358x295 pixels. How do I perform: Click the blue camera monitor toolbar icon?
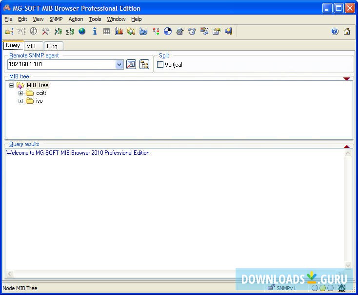(x=143, y=31)
